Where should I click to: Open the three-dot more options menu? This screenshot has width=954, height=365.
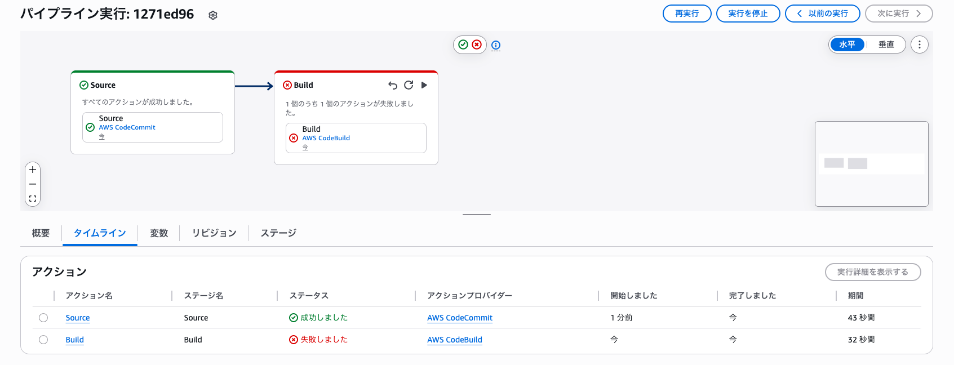920,44
